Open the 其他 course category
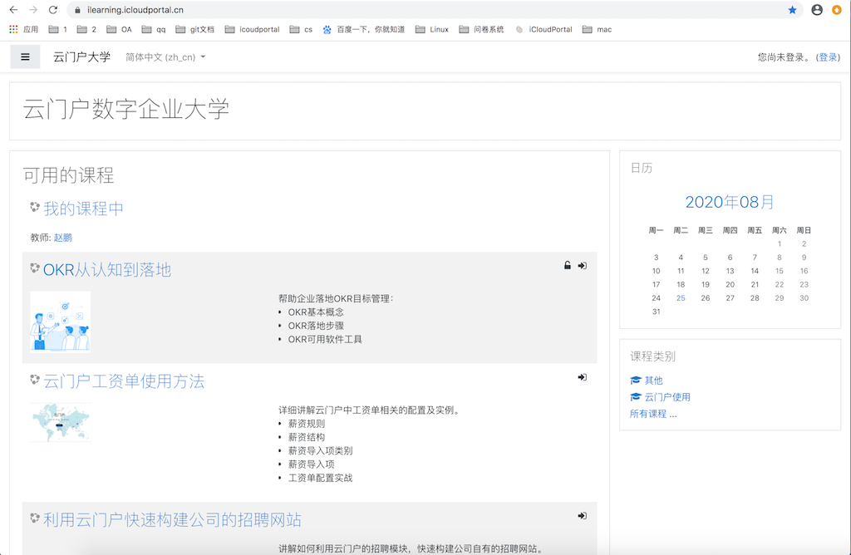Image resolution: width=851 pixels, height=555 pixels. [x=653, y=380]
